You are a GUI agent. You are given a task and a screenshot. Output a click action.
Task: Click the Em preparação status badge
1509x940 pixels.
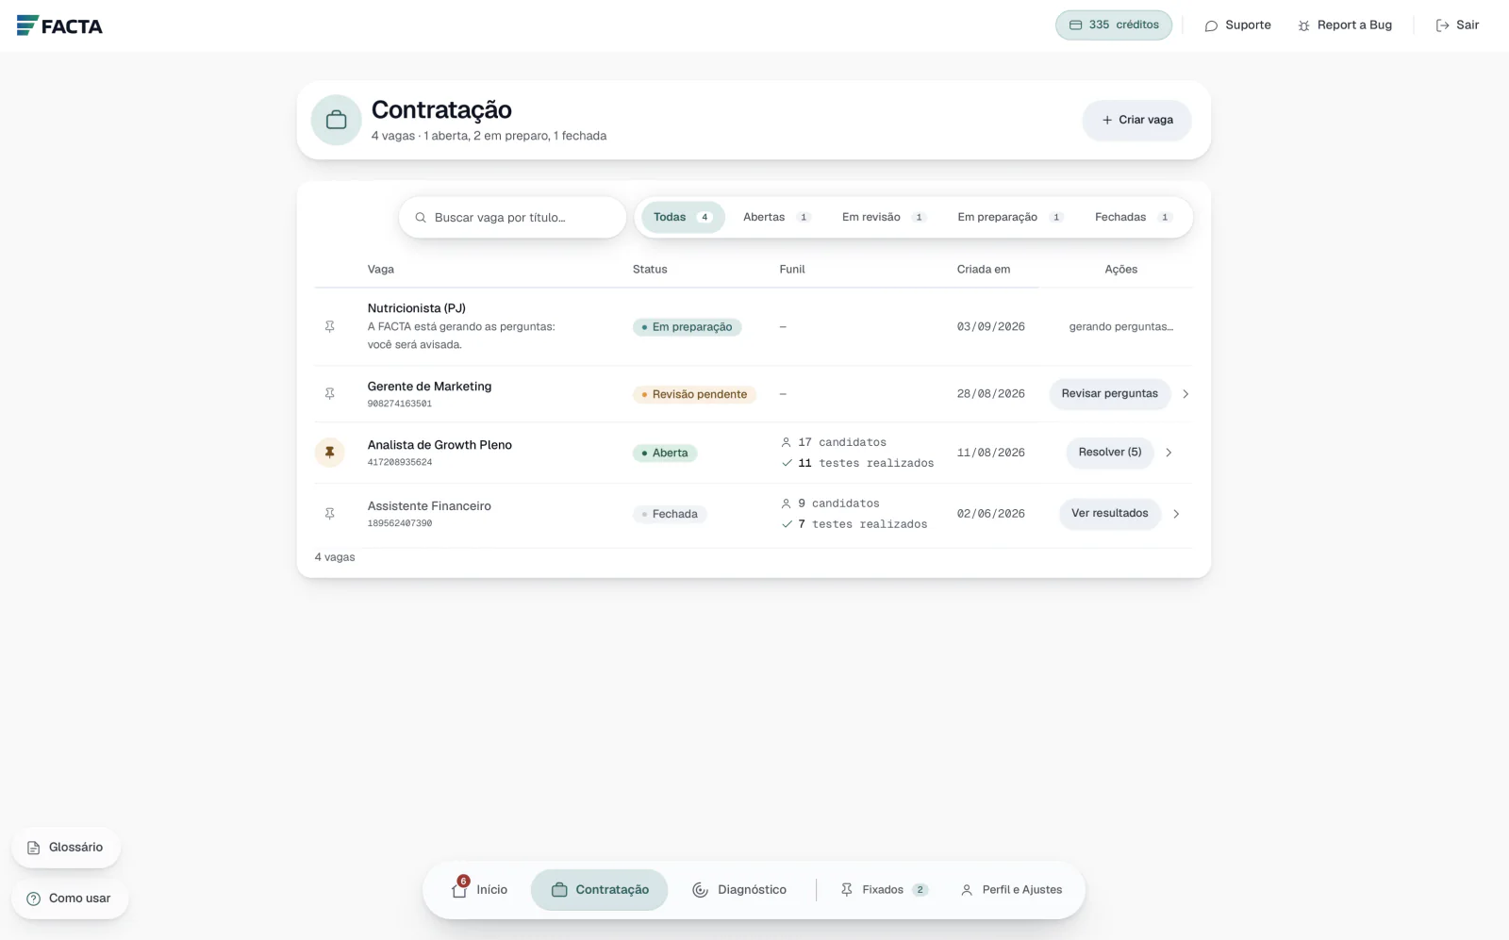point(688,327)
